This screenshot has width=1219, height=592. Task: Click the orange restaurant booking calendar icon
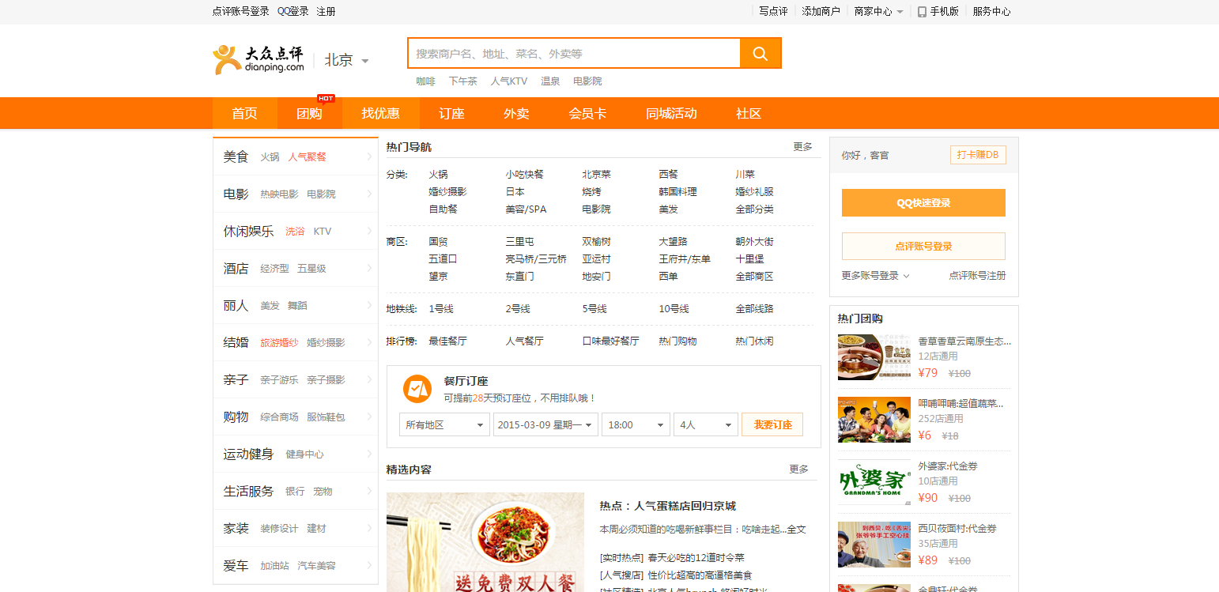417,389
